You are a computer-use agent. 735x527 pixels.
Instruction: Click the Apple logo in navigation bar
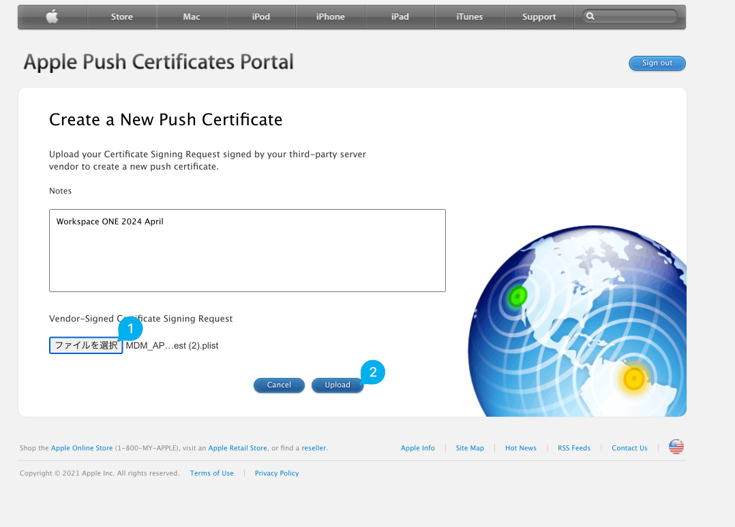click(x=52, y=17)
